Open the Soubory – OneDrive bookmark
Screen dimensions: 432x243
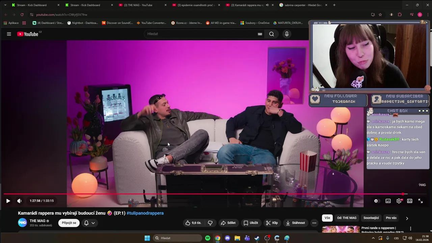click(x=255, y=23)
